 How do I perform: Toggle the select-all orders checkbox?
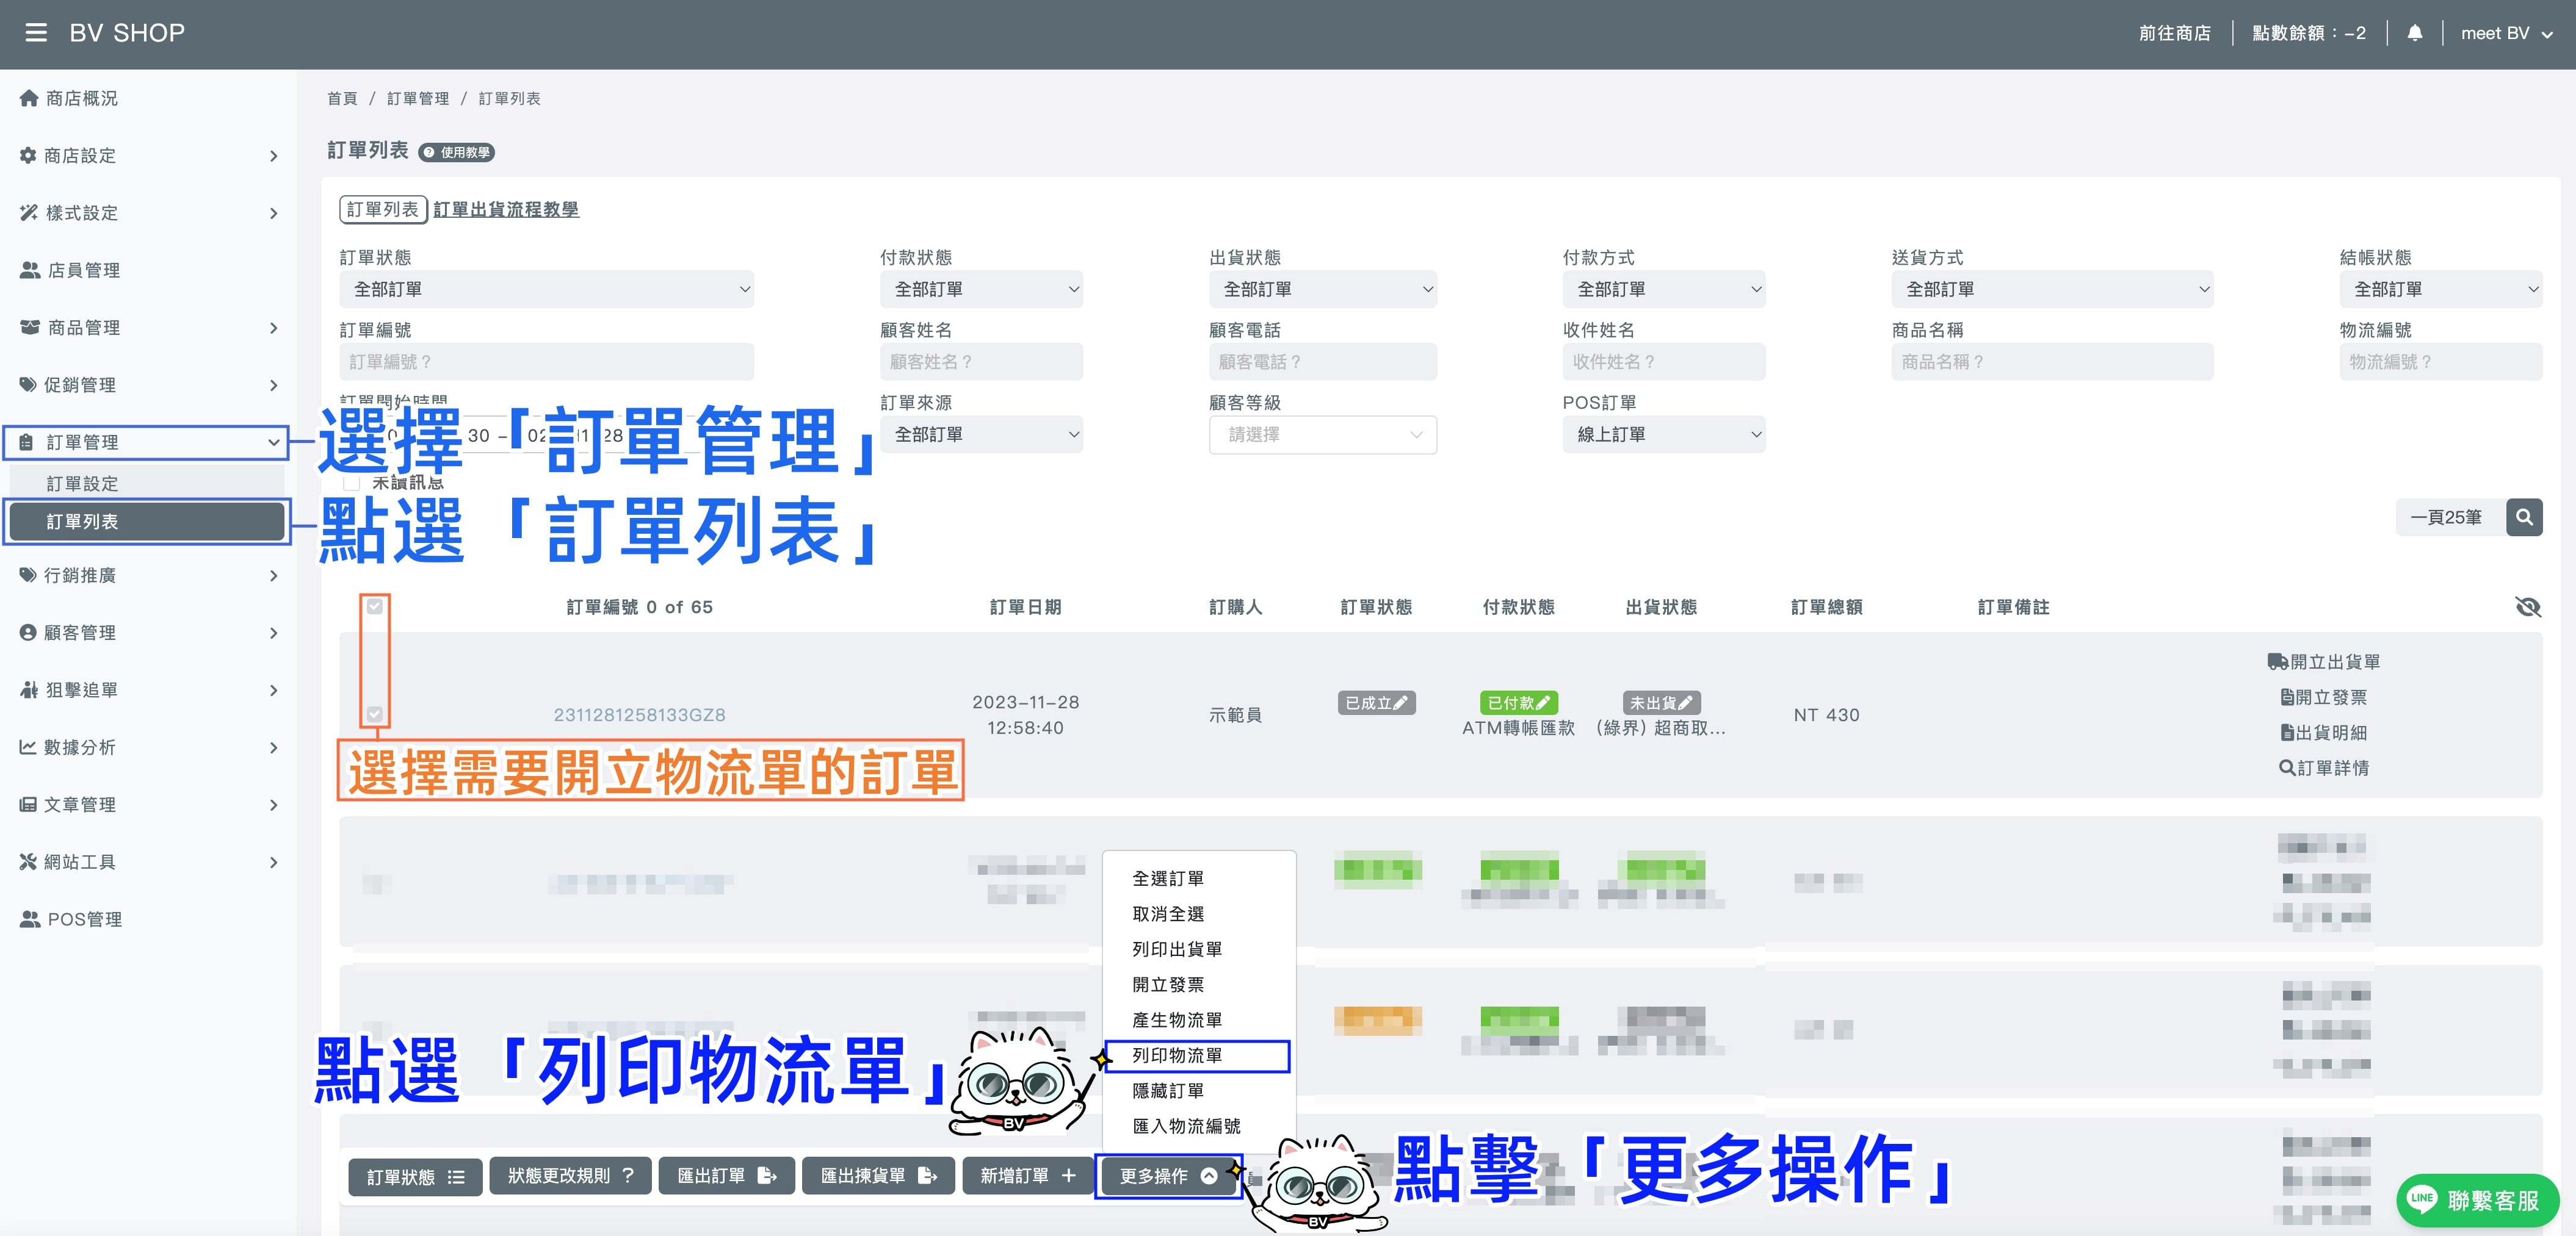[374, 606]
